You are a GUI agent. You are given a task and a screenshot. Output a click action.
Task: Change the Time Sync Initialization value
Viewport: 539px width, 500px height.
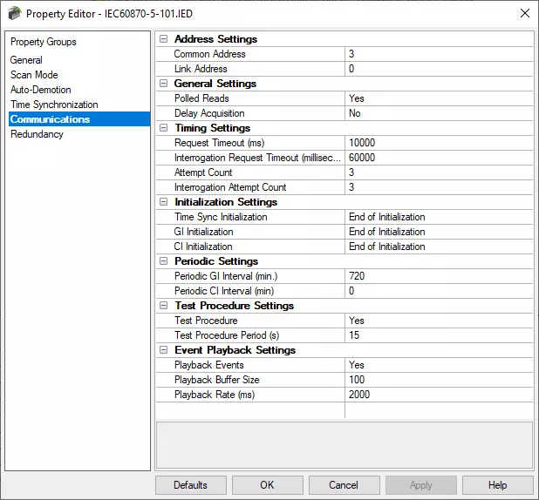[x=439, y=217]
